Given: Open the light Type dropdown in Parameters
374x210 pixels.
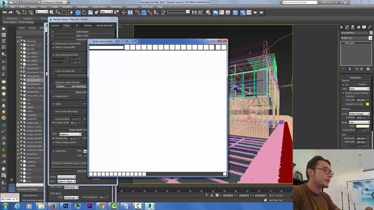Looking at the screenshot, I should pyautogui.click(x=359, y=89).
